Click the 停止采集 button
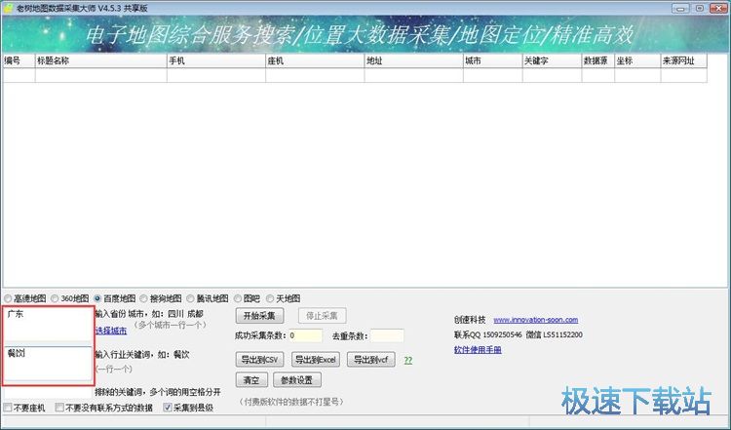The height and width of the screenshot is (430, 731). (x=322, y=316)
